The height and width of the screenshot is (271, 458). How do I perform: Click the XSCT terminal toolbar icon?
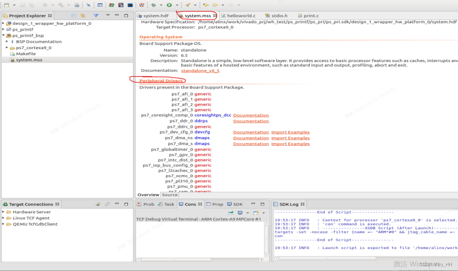[x=130, y=5]
